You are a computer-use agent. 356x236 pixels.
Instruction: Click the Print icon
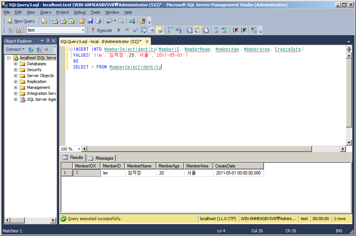click(x=98, y=21)
